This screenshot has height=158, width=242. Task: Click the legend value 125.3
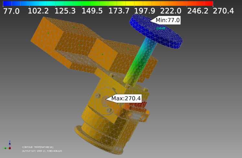coord(65,11)
